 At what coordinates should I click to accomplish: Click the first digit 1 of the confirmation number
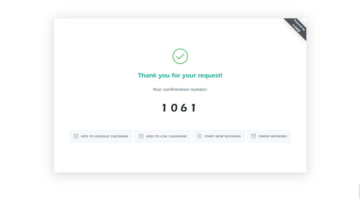click(x=165, y=108)
